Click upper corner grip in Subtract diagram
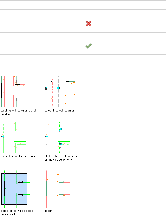 60,130
